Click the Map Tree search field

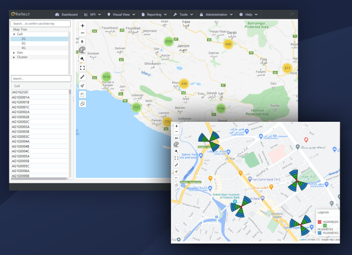coord(40,24)
